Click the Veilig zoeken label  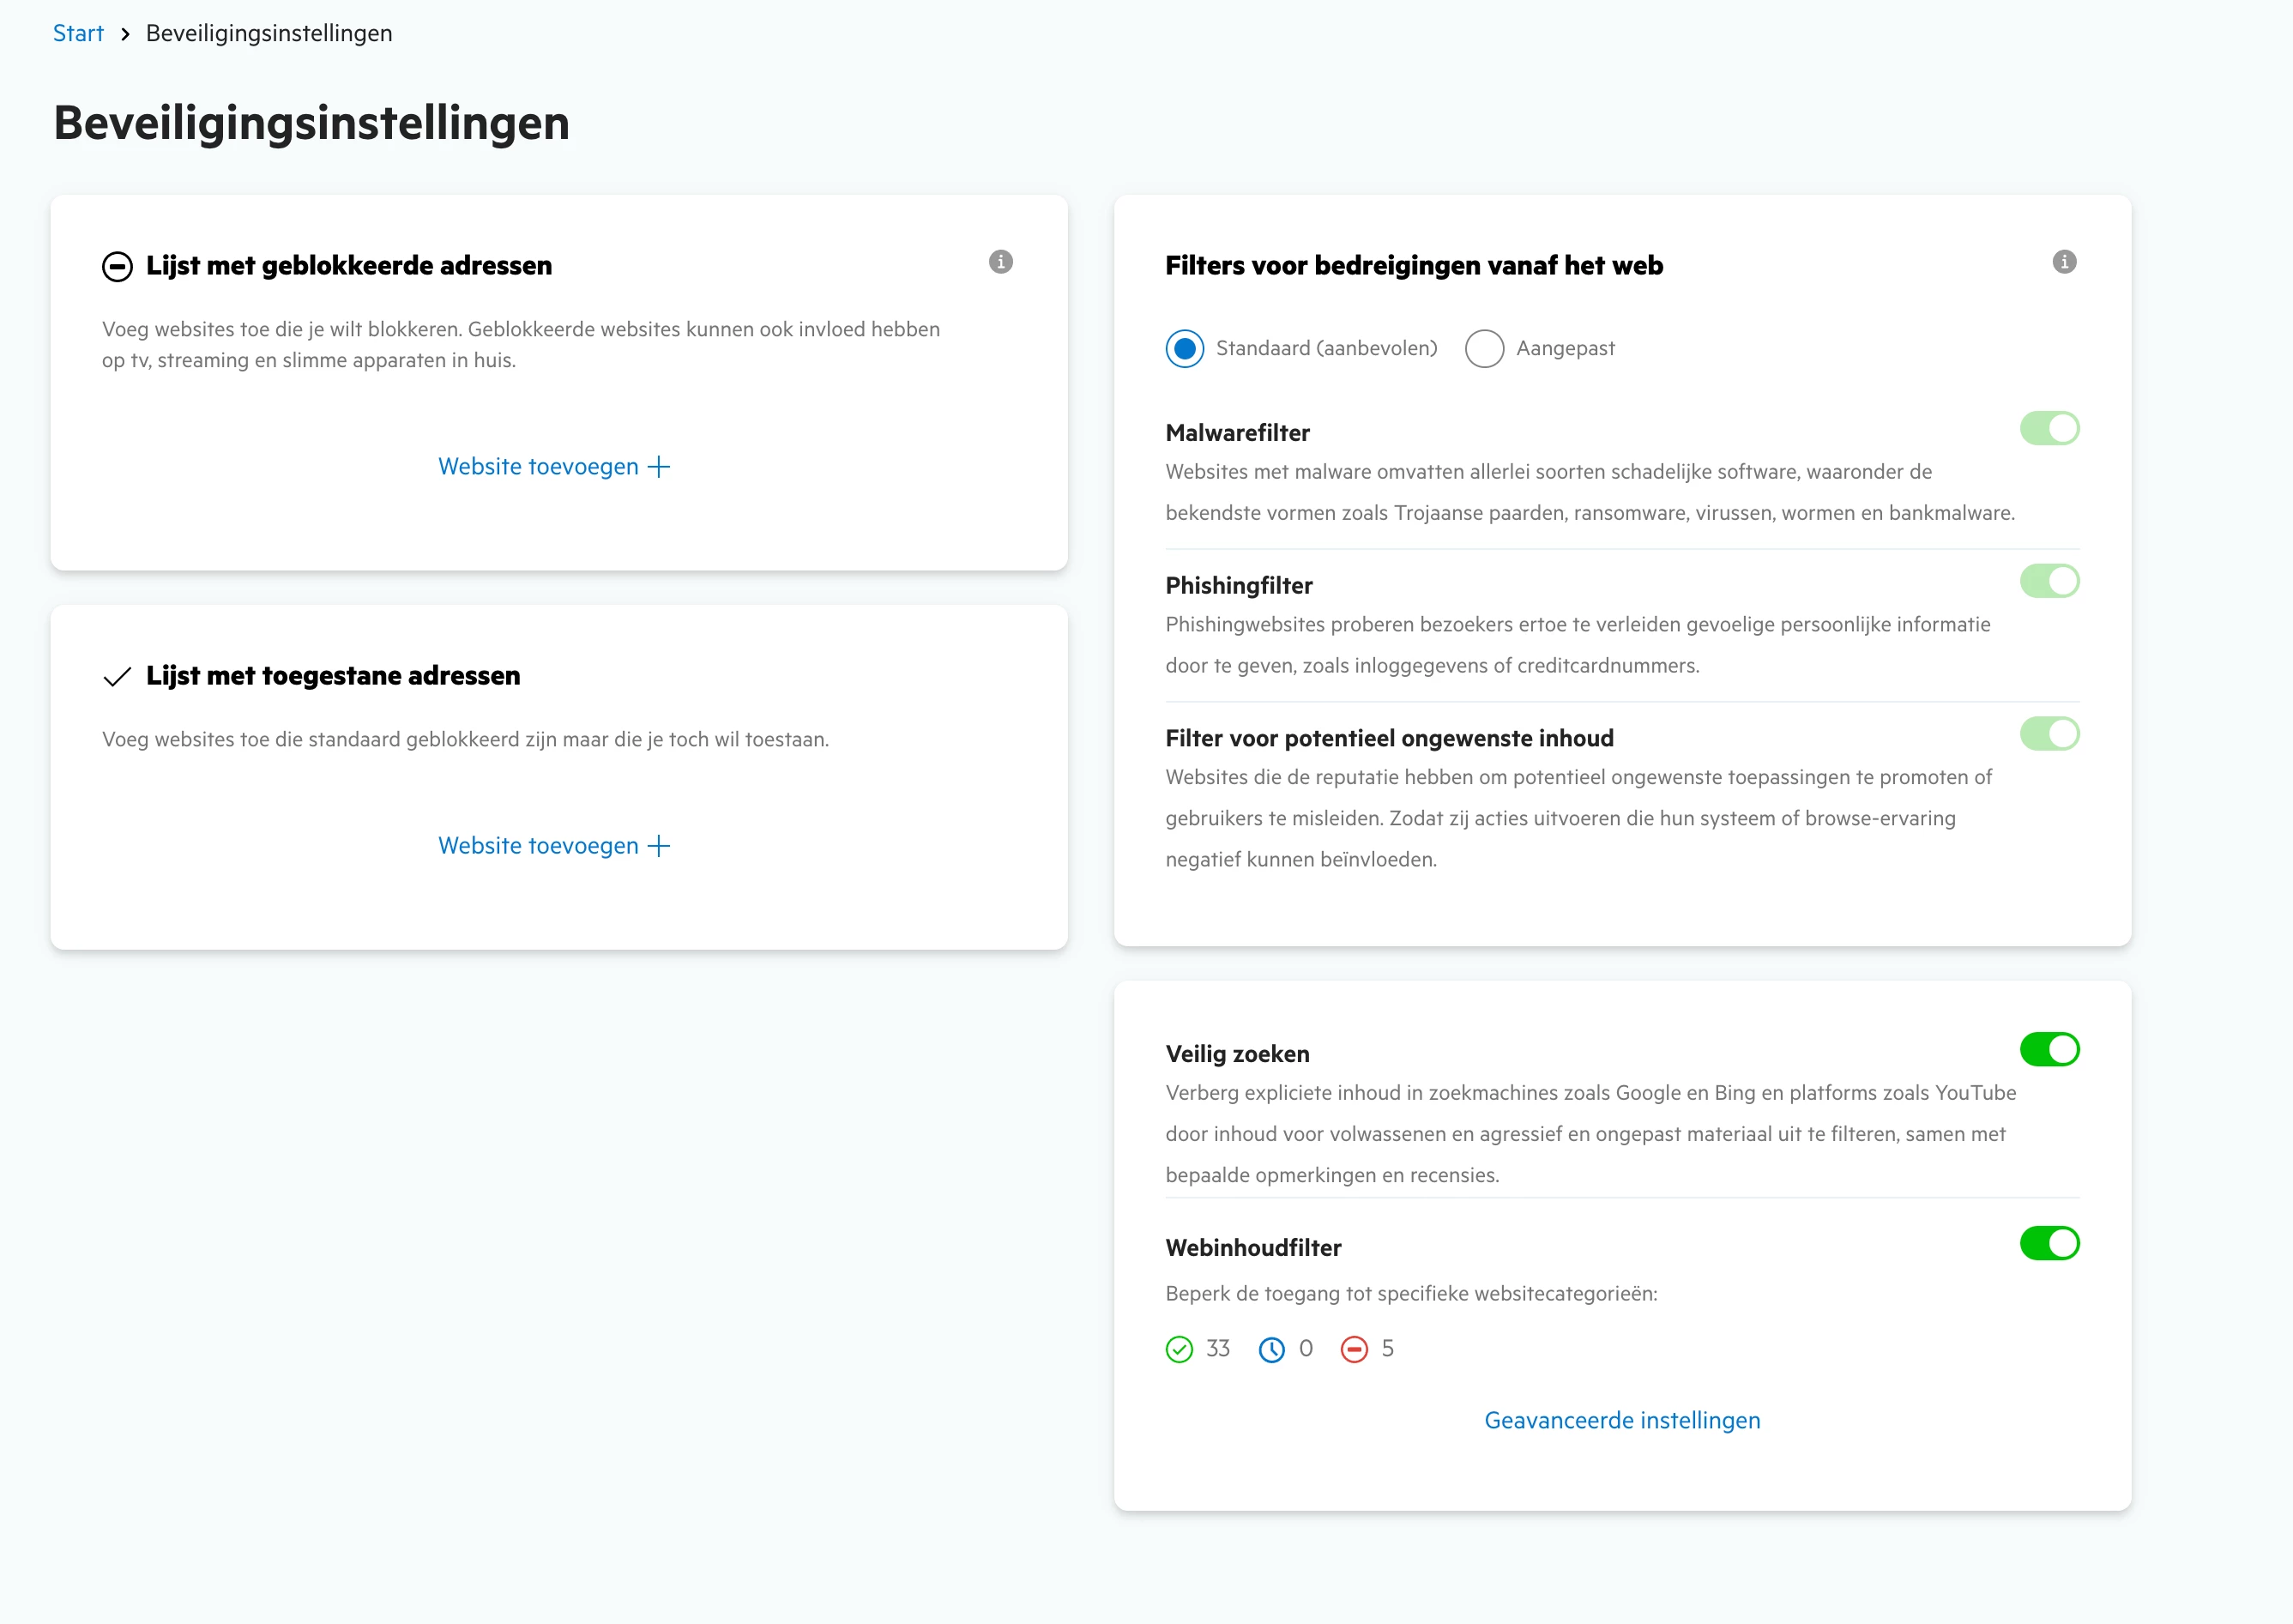pos(1237,1054)
